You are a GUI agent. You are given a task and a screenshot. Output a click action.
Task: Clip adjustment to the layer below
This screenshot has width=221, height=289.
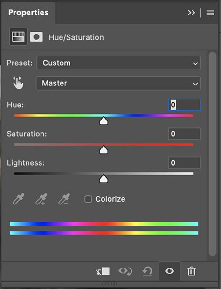103,271
